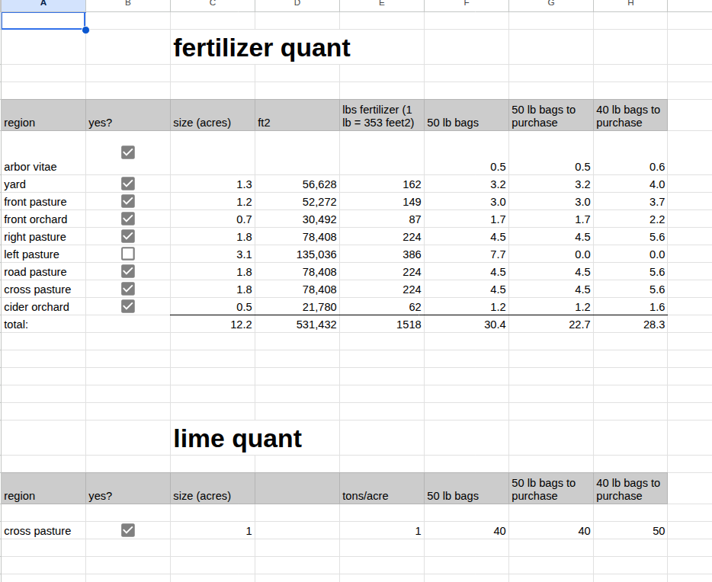
Task: Toggle the road pasture checkbox
Action: pyautogui.click(x=128, y=271)
